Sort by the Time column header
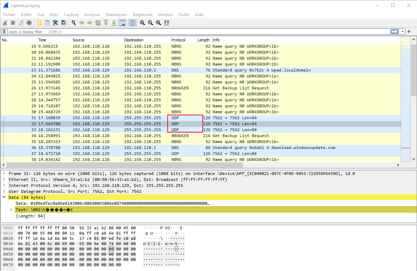The height and width of the screenshot is (271, 417). pos(54,40)
